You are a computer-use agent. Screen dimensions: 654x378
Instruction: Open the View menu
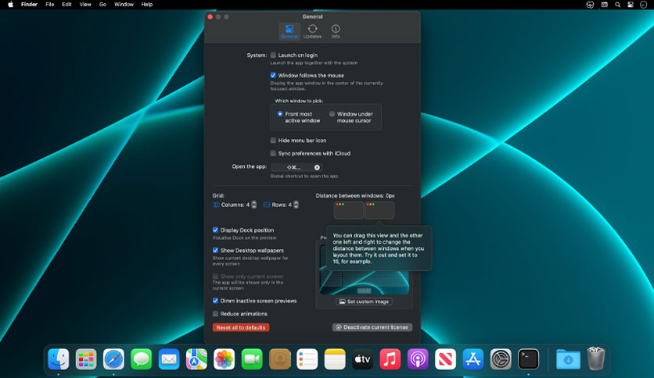pos(85,5)
